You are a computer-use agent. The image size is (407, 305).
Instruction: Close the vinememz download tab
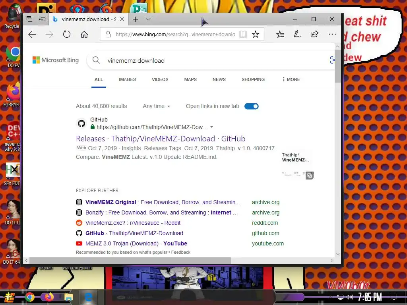point(122,19)
